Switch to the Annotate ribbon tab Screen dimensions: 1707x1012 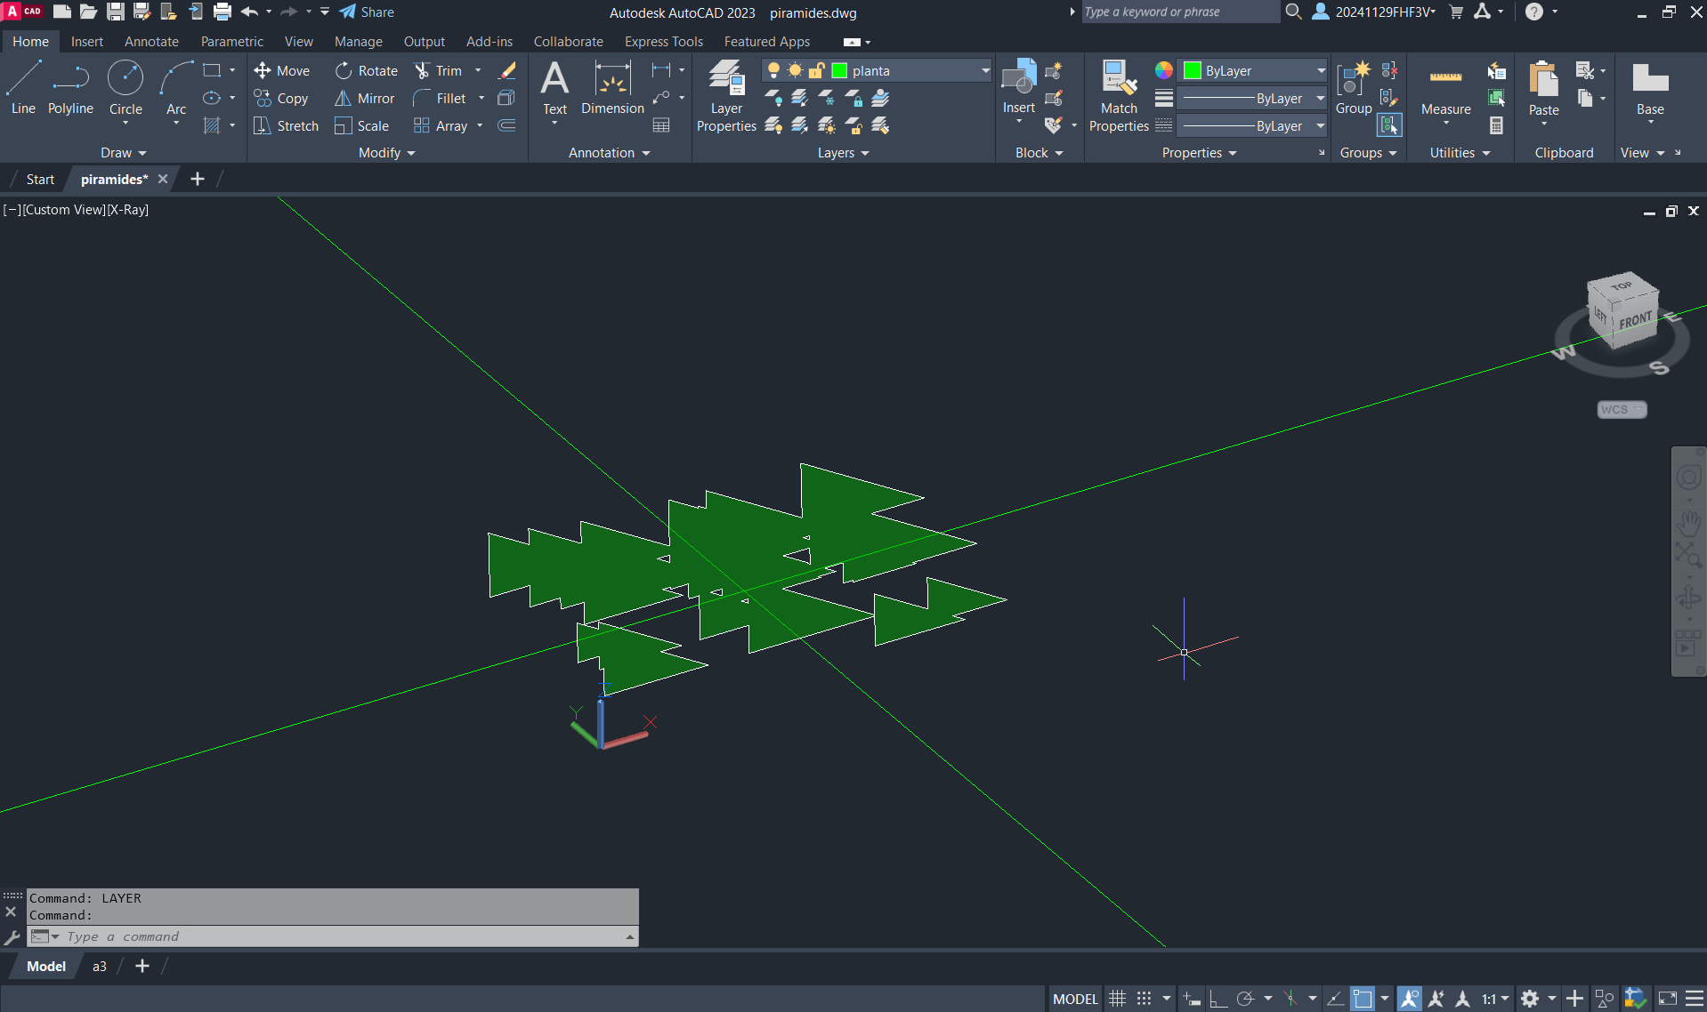[x=151, y=42]
